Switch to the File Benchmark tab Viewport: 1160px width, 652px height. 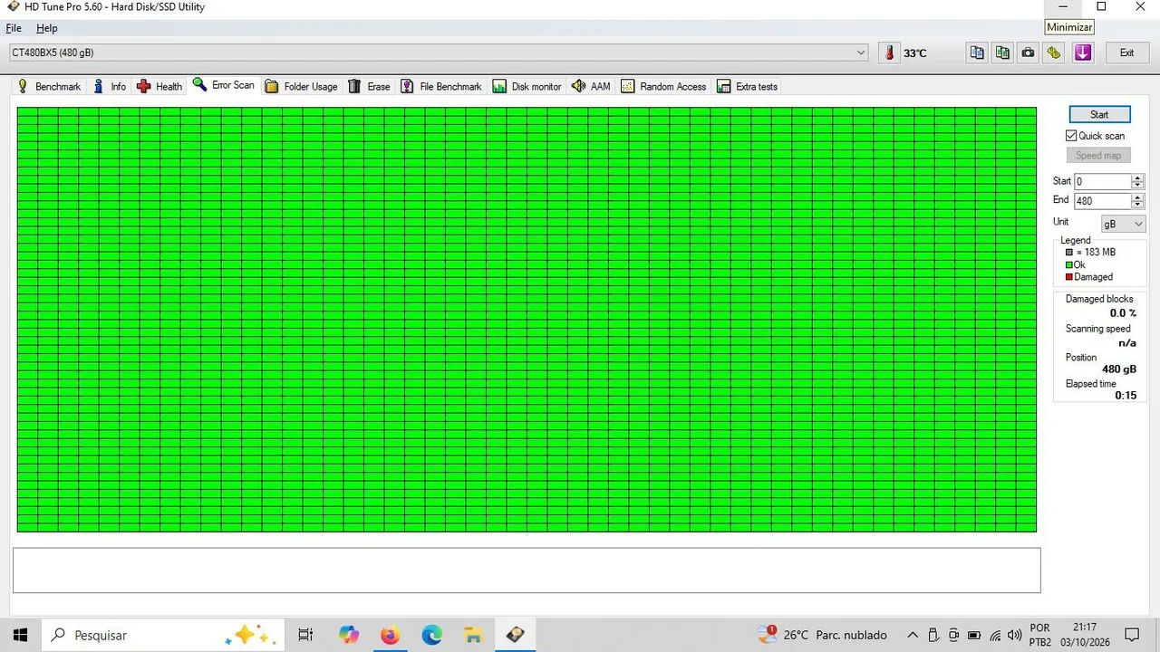tap(441, 86)
